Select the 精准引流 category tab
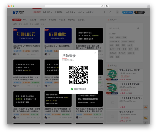Image resolution: width=157 pixels, height=133 pixels. (x=43, y=20)
